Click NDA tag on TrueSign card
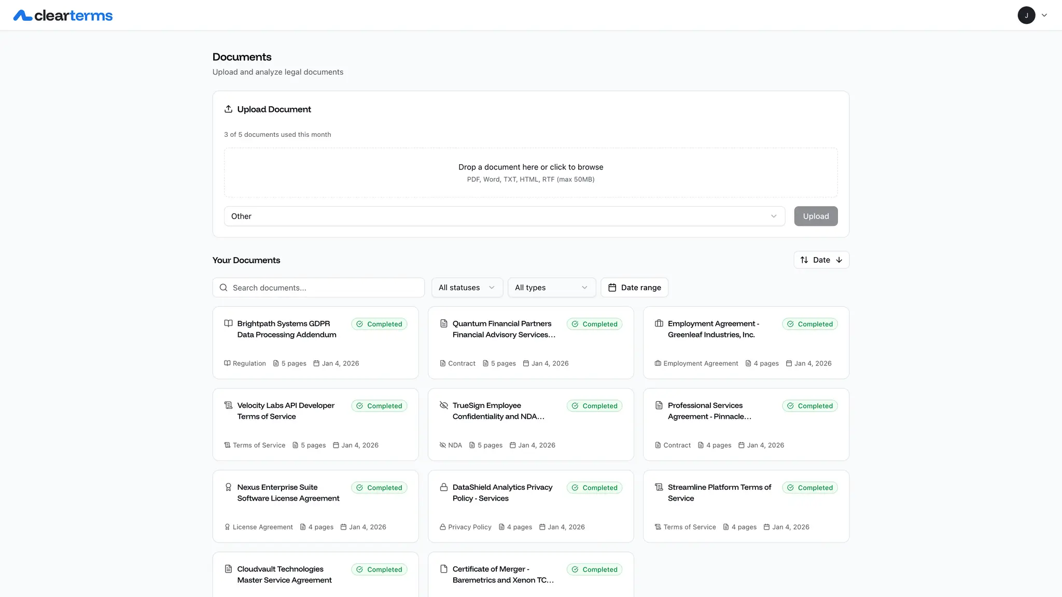This screenshot has width=1062, height=597. pos(451,445)
